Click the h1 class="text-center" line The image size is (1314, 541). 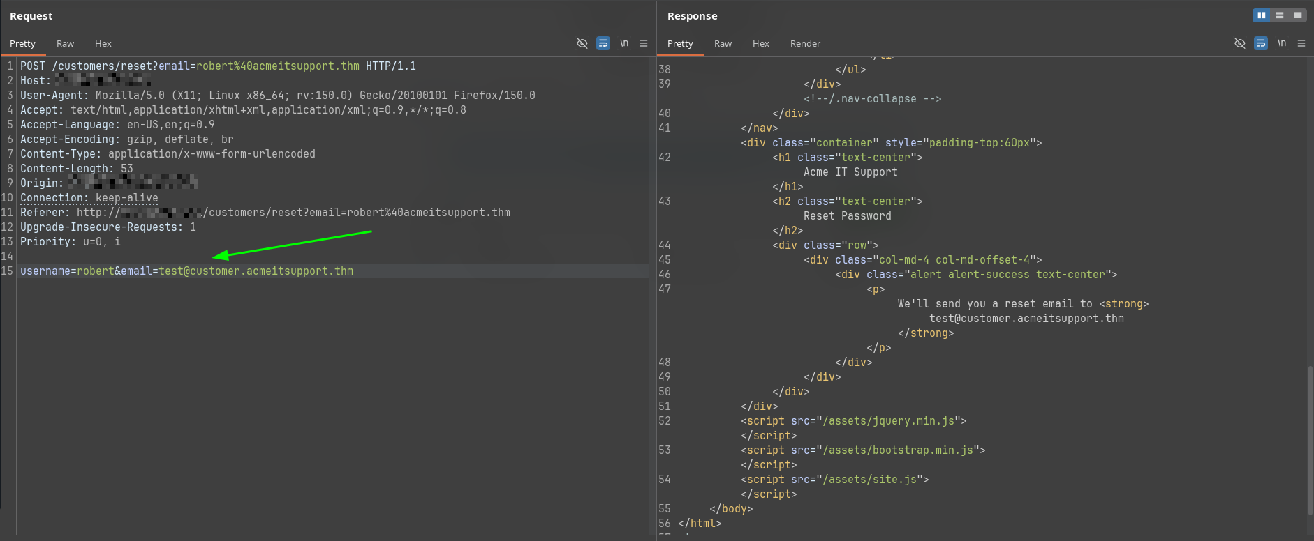(848, 158)
